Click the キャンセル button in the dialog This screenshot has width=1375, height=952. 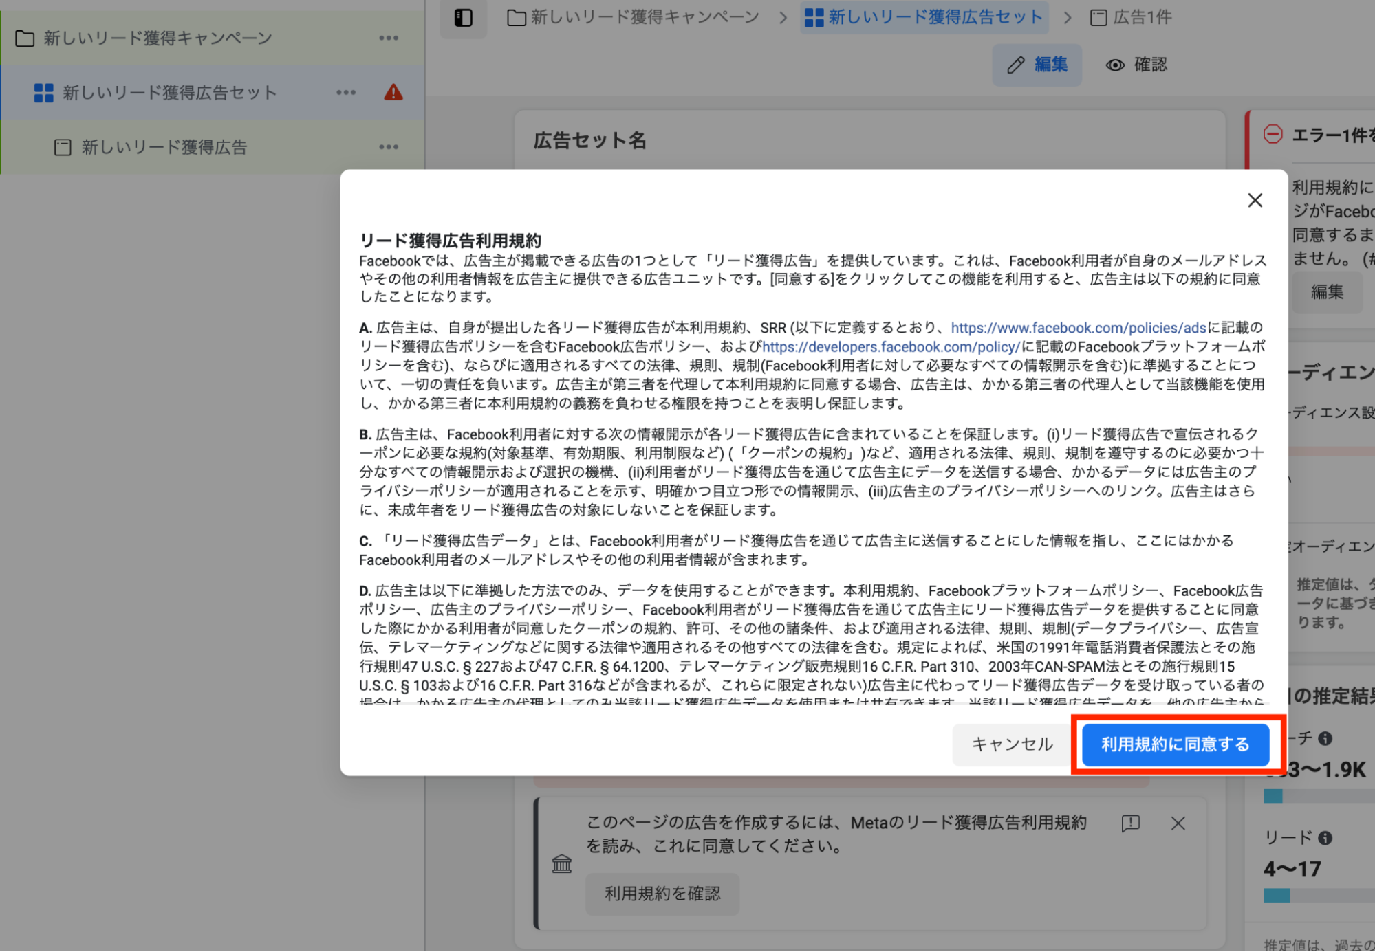point(1012,744)
